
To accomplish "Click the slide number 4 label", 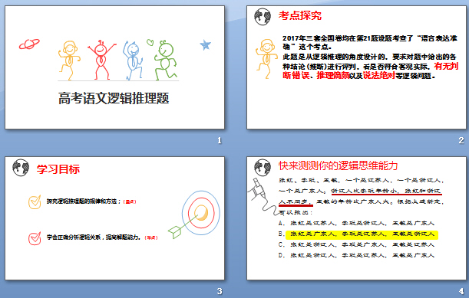I will 461,291.
